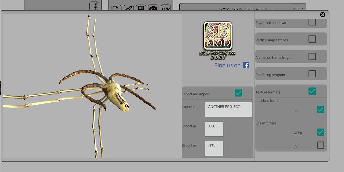Enable the .jpg lossy format
The height and width of the screenshot is (172, 344).
coord(320,145)
